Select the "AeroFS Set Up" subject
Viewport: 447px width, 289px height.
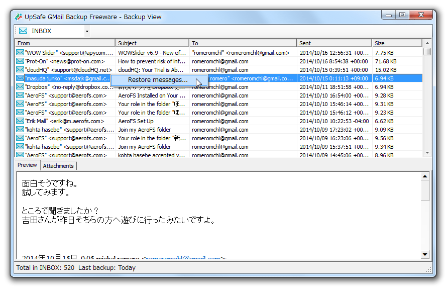pyautogui.click(x=136, y=121)
